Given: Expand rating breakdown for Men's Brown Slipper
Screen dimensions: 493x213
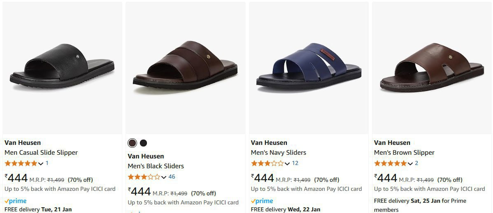Looking at the screenshot, I should 410,163.
